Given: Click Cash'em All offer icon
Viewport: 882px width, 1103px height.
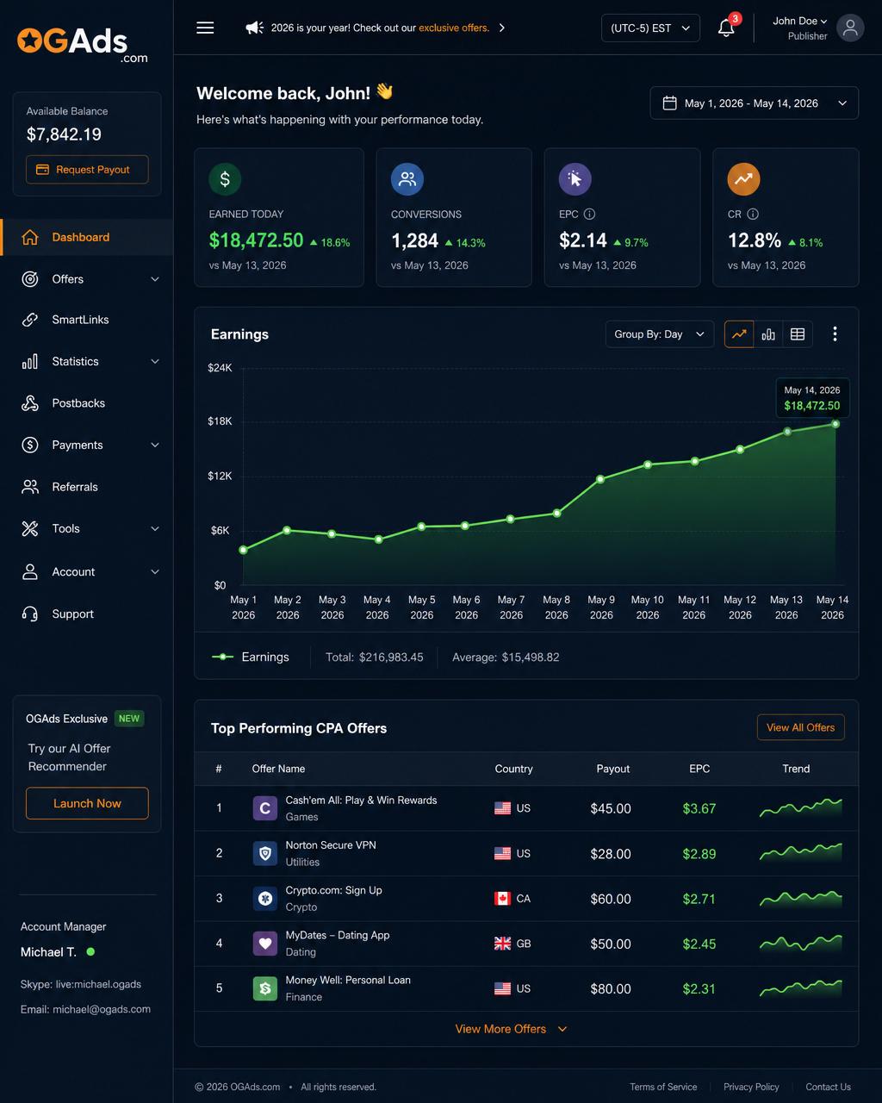Looking at the screenshot, I should click(264, 808).
